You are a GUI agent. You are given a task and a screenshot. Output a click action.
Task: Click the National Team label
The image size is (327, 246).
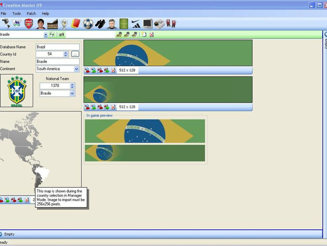[x=57, y=79]
